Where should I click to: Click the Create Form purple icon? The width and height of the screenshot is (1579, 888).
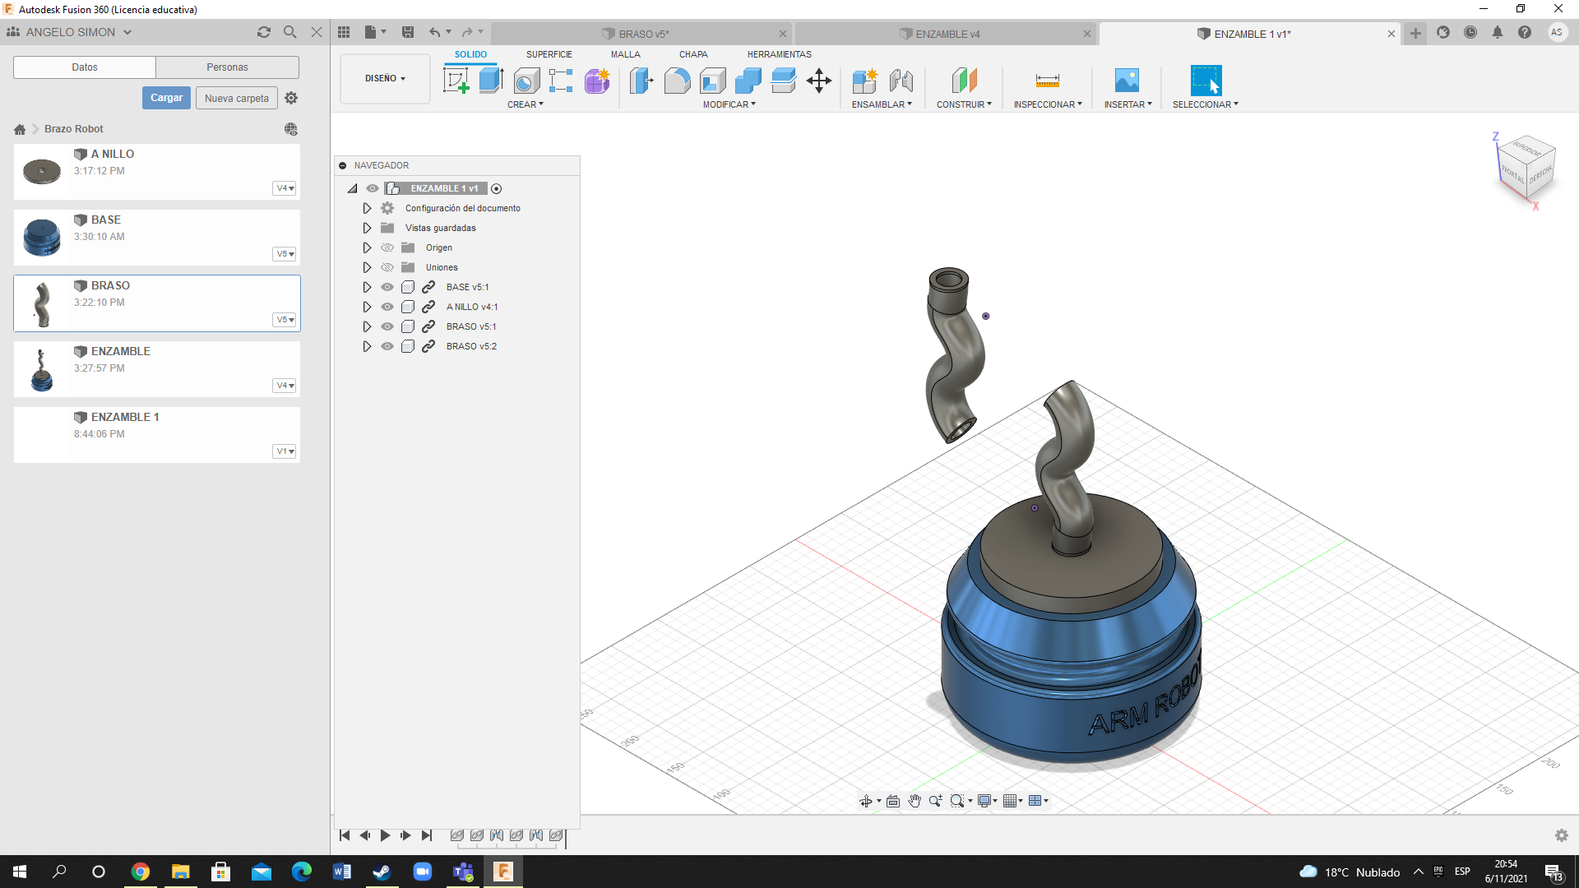pyautogui.click(x=597, y=81)
